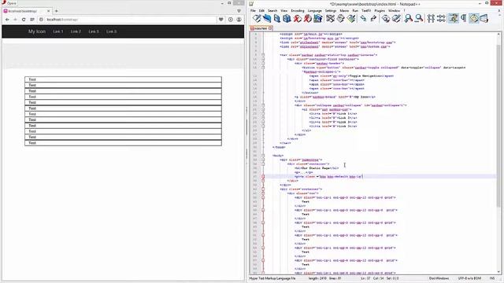Open the Encoding menu
The height and width of the screenshot is (283, 504).
pyautogui.click(x=298, y=10)
